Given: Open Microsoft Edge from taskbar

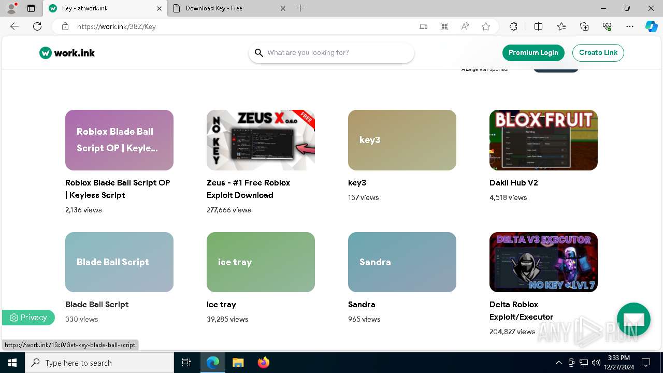Looking at the screenshot, I should point(213,363).
